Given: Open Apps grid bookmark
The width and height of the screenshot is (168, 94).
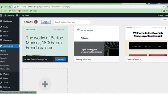Looking at the screenshot, I should (4, 11).
